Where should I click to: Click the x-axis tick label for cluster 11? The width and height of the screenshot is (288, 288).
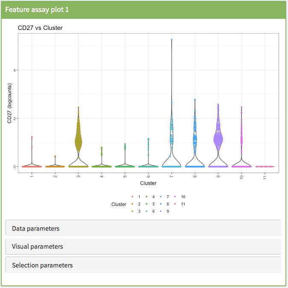click(x=265, y=176)
